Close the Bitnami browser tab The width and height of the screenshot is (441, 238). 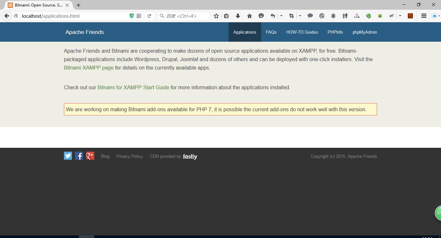pos(67,5)
